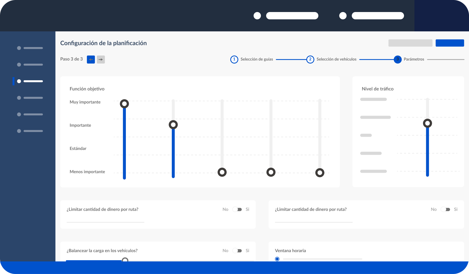The height and width of the screenshot is (274, 469).
Task: Click step 1 circle Selección de guías
Action: click(x=234, y=59)
